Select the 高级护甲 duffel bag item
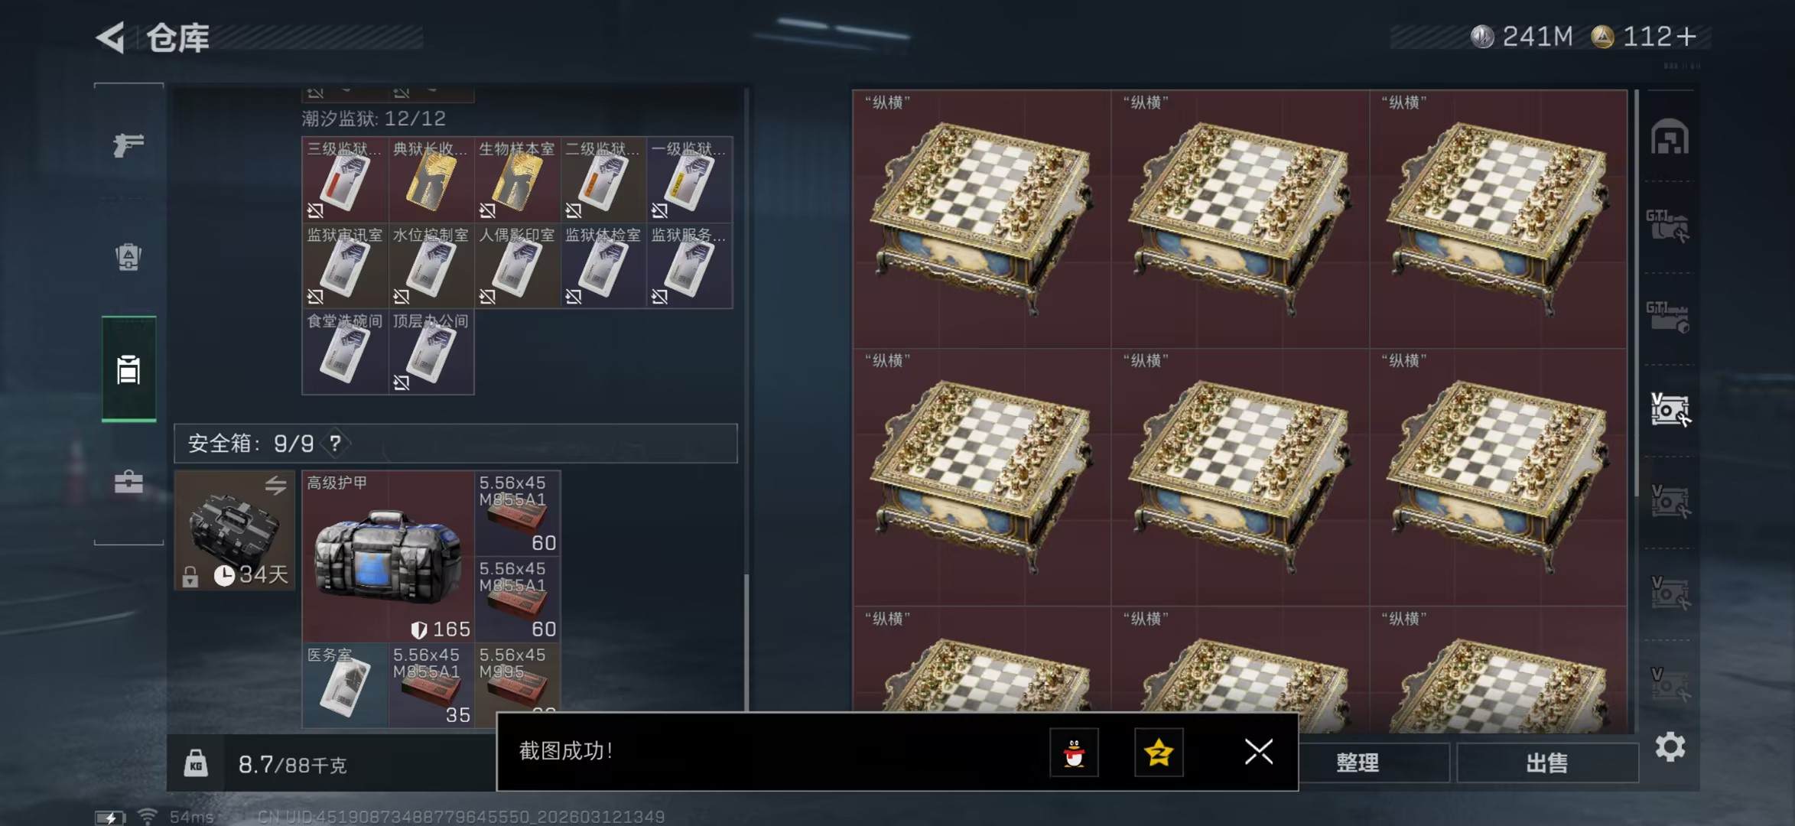 tap(388, 557)
